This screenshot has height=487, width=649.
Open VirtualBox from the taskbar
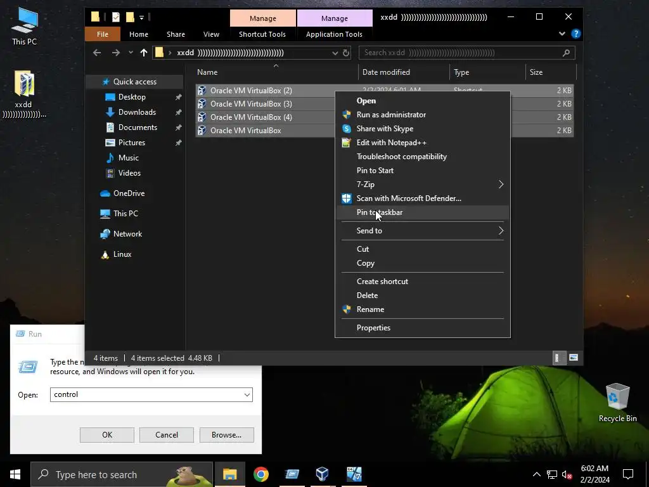(323, 474)
